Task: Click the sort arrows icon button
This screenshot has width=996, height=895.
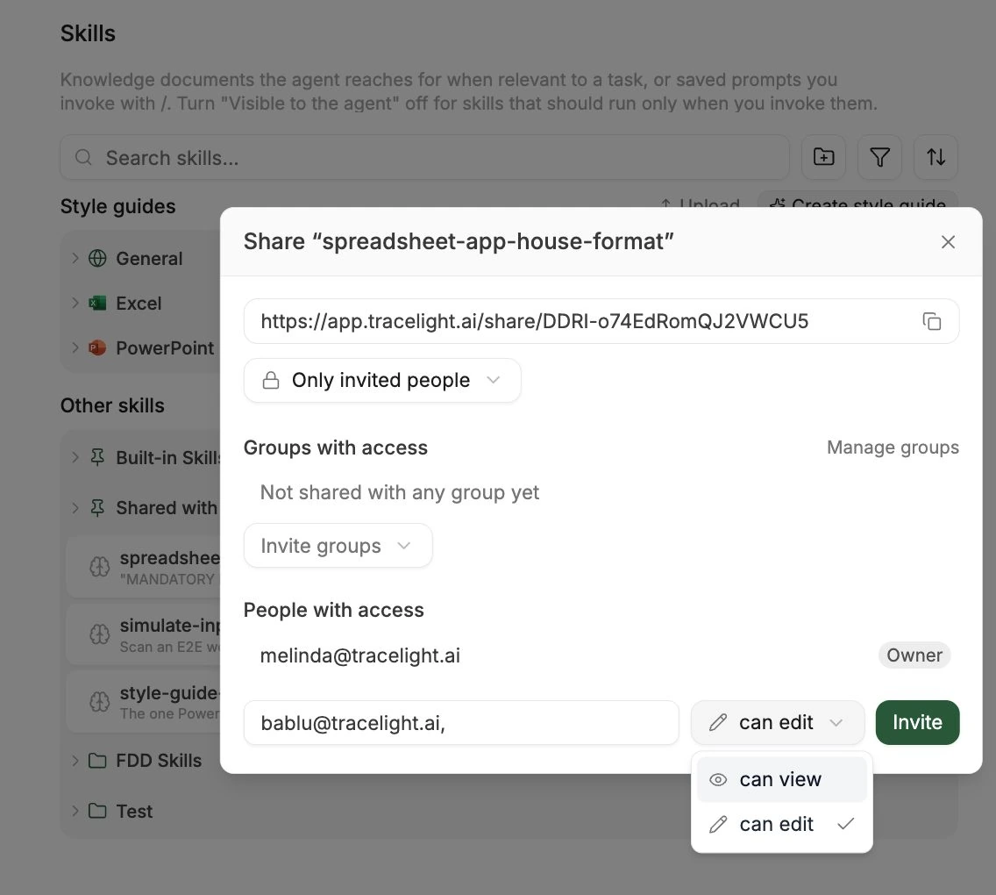Action: coord(935,157)
